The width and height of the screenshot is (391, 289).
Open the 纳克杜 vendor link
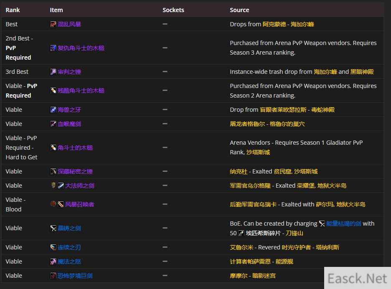tap(239, 171)
